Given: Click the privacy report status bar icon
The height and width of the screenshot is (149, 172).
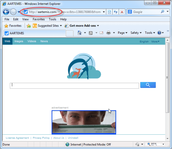Looking at the screenshot, I should [137, 144].
